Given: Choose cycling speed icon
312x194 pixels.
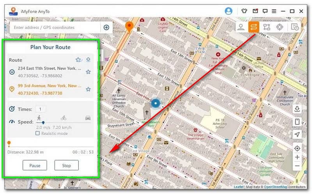Looking at the screenshot, I should click(64, 118).
